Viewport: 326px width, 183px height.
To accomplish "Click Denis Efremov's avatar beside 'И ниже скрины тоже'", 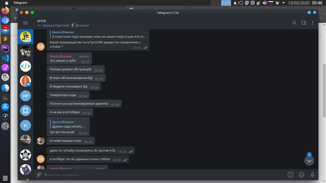I will click(x=41, y=141).
